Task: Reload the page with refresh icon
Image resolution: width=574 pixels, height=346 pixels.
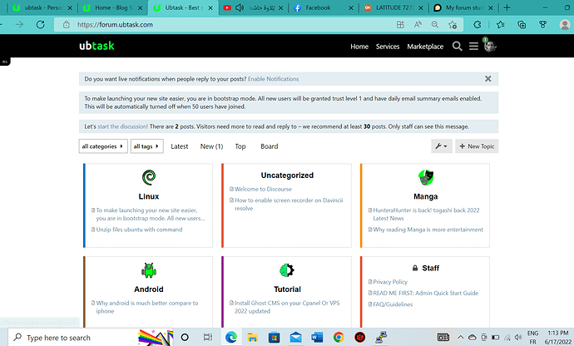Action: pyautogui.click(x=40, y=24)
